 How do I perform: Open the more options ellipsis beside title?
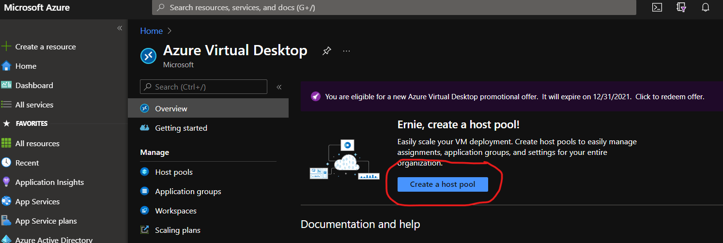[346, 51]
